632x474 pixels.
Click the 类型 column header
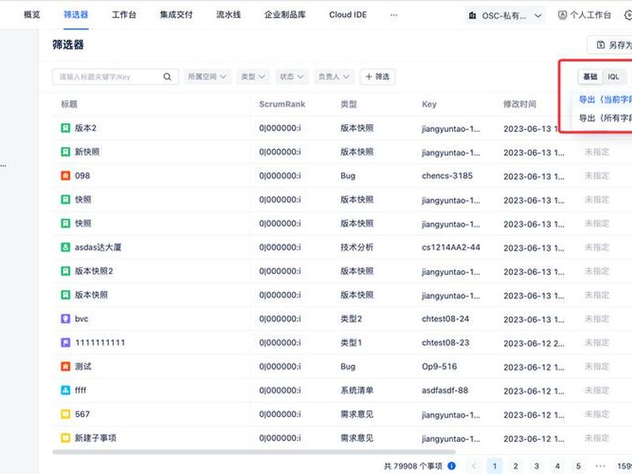348,104
